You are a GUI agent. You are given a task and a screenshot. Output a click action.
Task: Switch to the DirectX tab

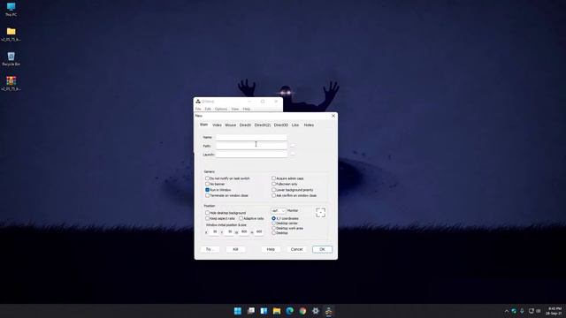[x=245, y=125]
